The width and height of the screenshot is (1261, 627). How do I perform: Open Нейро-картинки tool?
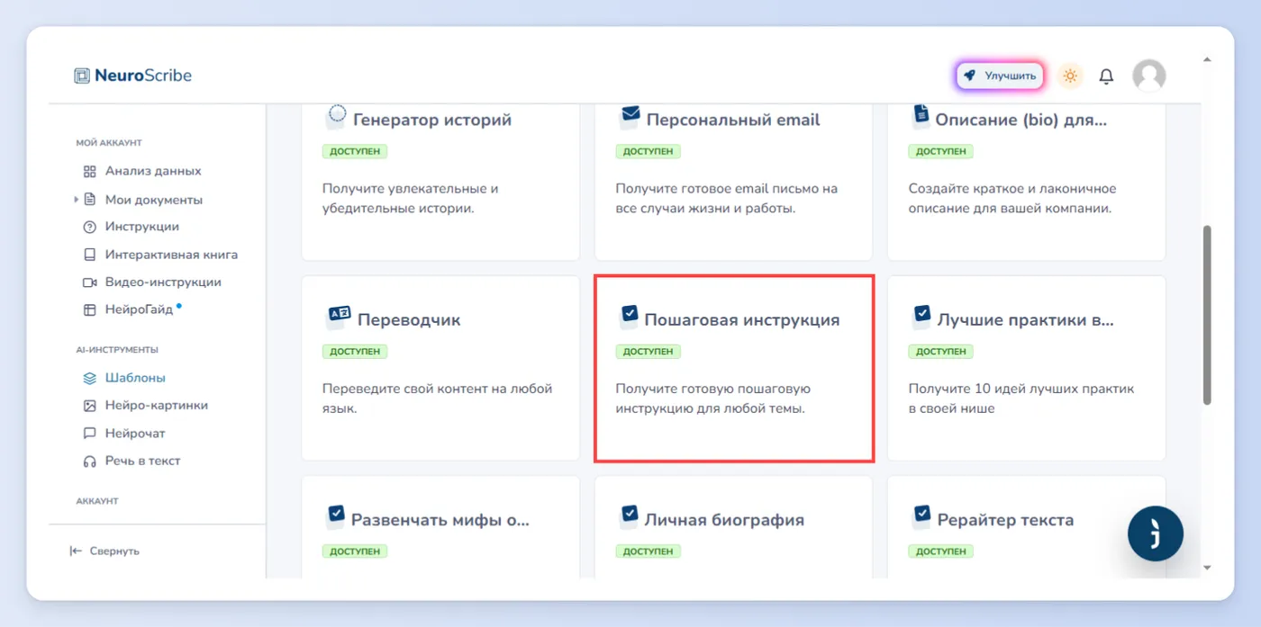[157, 406]
